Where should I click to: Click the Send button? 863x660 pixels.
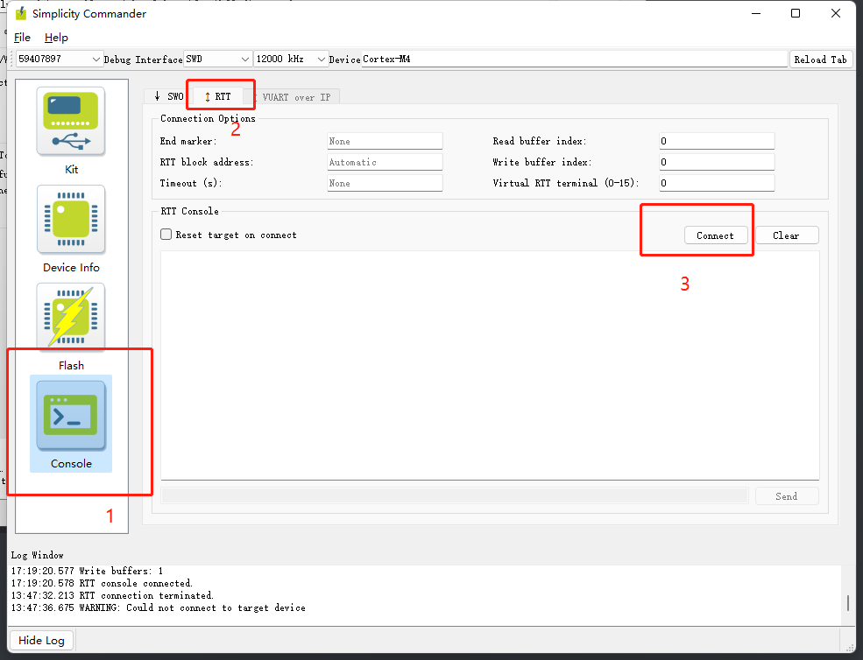[x=787, y=496]
